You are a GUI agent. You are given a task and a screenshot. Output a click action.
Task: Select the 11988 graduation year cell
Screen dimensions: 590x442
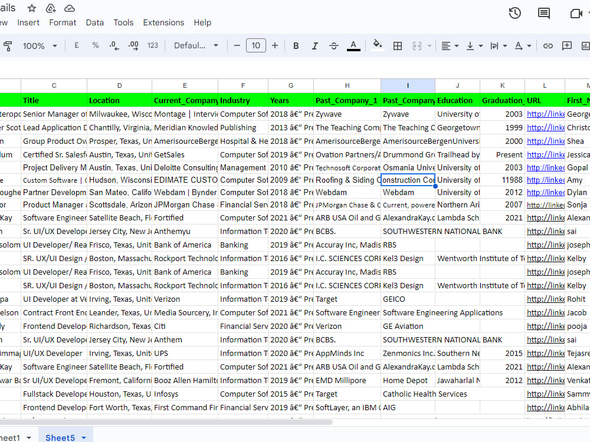point(502,180)
